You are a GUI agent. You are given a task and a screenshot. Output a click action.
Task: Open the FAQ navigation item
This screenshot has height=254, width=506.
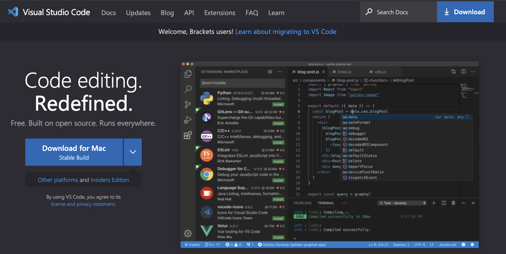click(252, 13)
